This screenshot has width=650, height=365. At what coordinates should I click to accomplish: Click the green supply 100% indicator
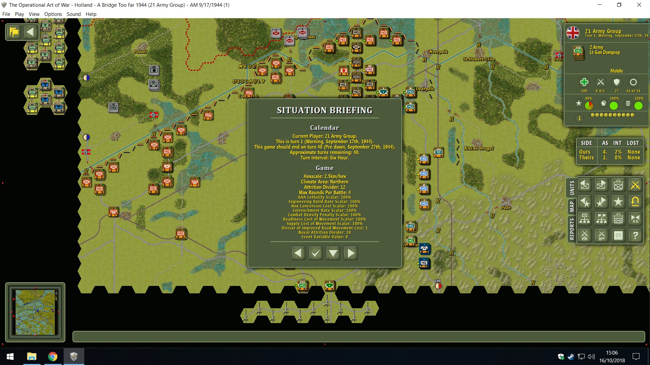click(638, 106)
